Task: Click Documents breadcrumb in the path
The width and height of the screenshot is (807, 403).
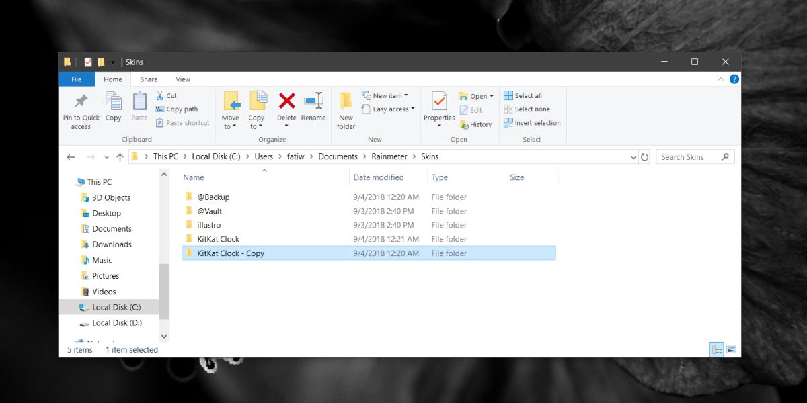Action: click(338, 156)
